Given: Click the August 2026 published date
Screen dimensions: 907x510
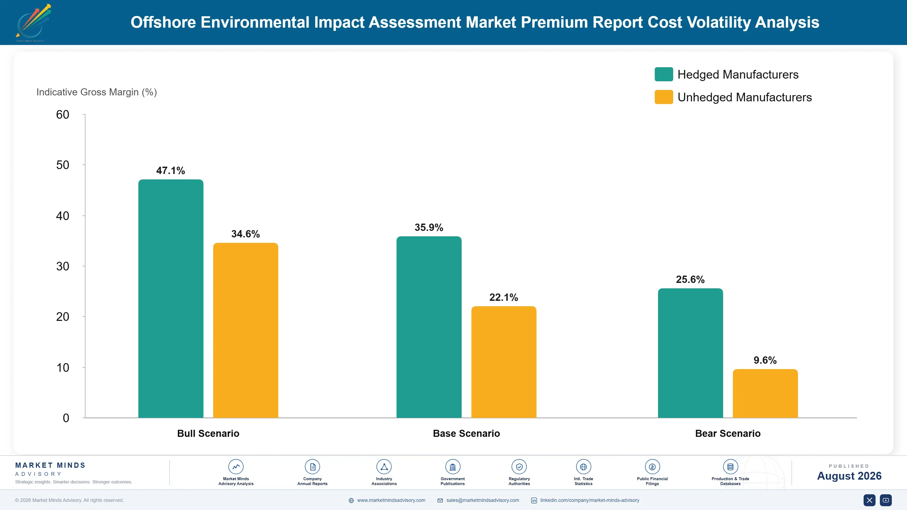Looking at the screenshot, I should click(x=849, y=476).
